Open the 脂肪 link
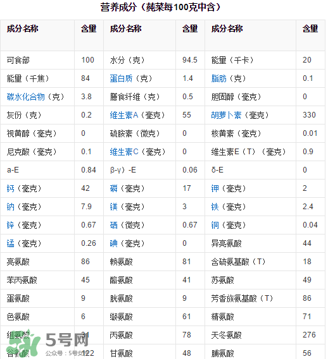The image size is (328, 359). 219,78
